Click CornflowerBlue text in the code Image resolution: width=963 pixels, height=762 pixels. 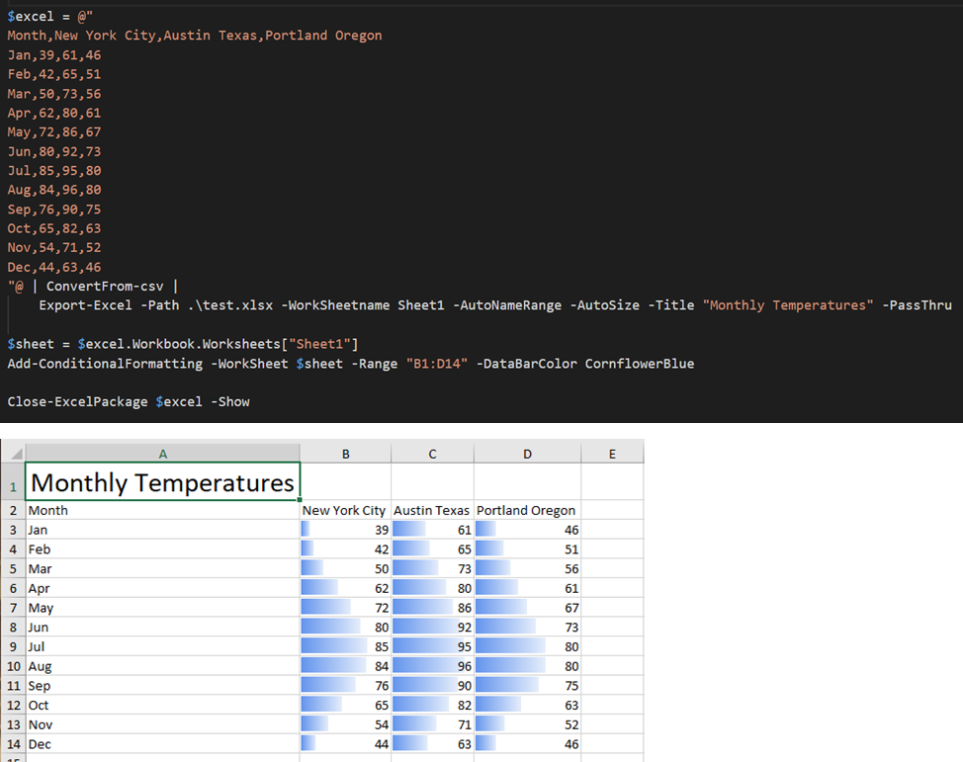(x=639, y=364)
